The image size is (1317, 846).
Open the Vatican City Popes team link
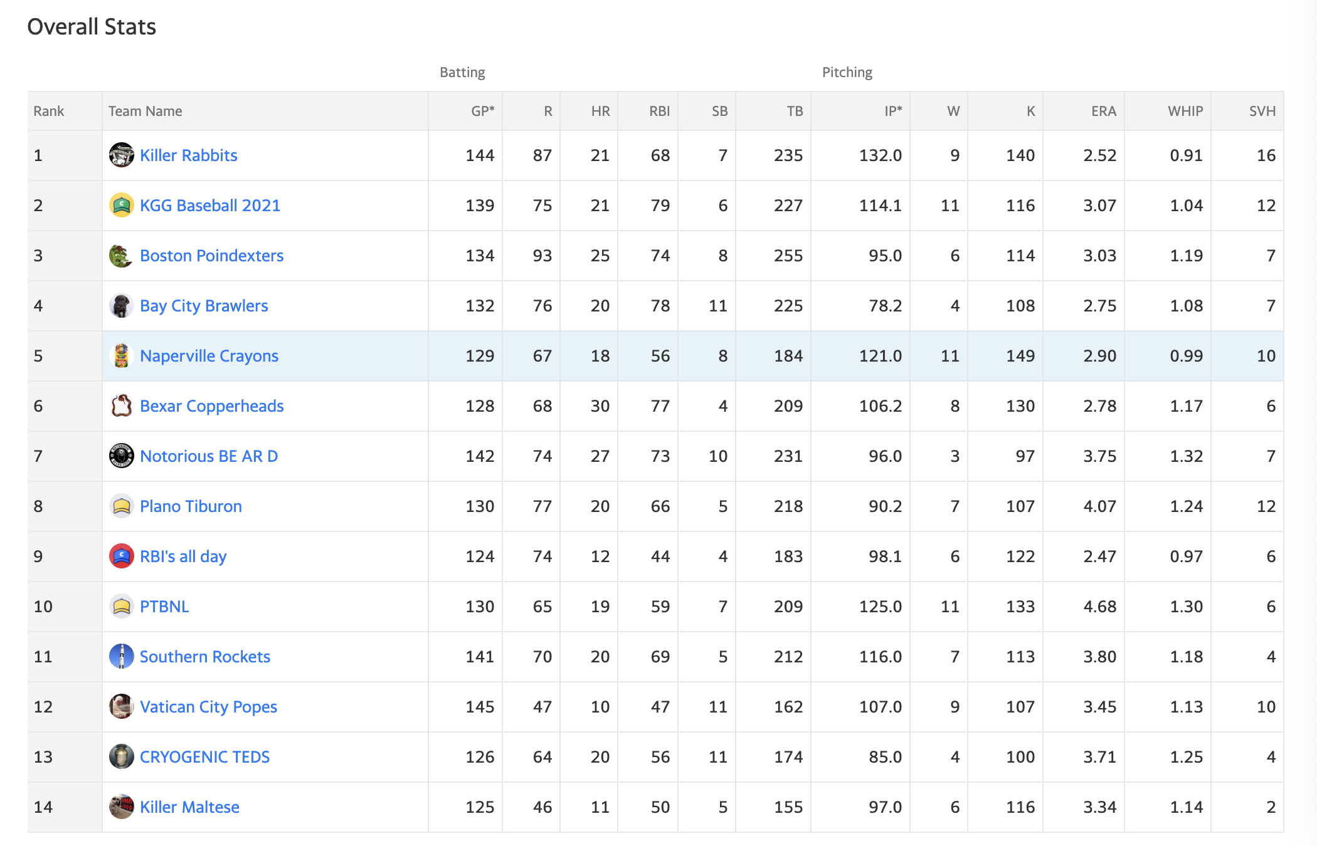coord(208,707)
